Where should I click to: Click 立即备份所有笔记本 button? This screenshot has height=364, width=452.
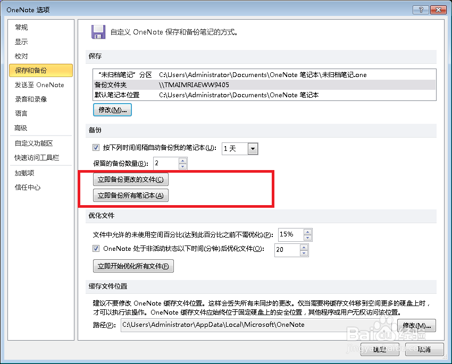pos(131,196)
